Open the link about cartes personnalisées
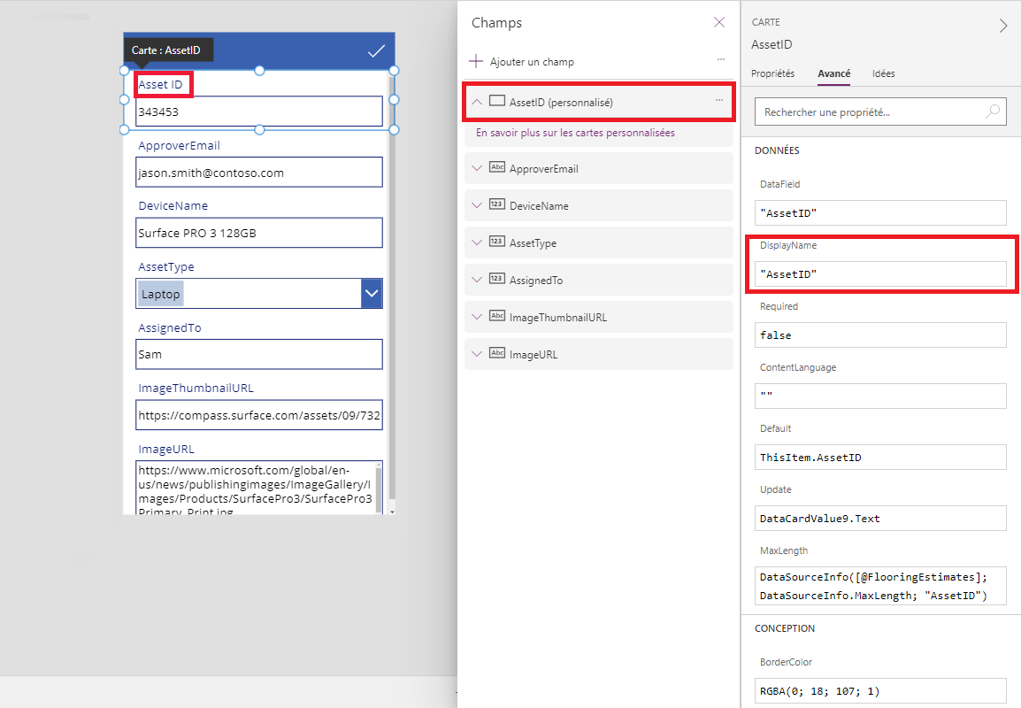The width and height of the screenshot is (1021, 708). click(x=576, y=132)
